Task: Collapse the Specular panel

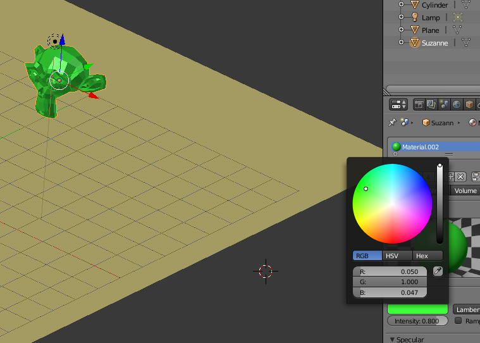Action: 393,340
